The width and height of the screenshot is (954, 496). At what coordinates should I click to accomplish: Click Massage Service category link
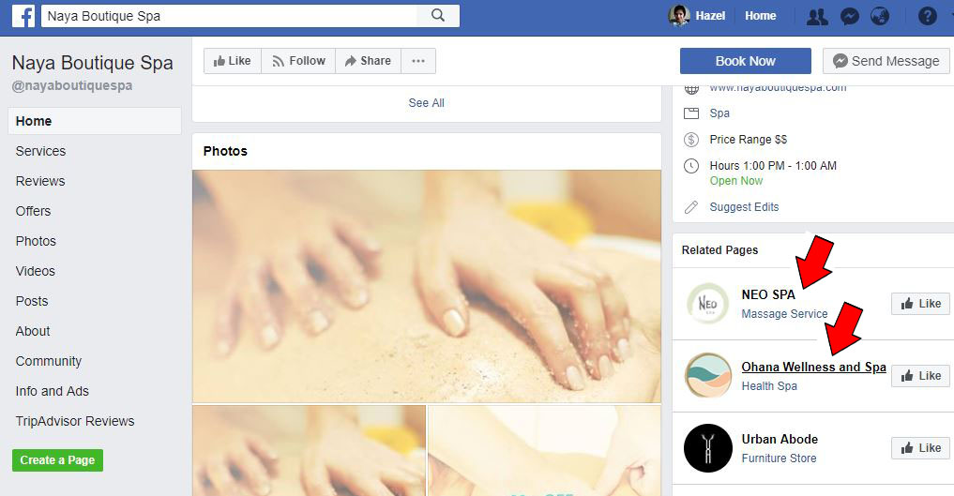784,314
